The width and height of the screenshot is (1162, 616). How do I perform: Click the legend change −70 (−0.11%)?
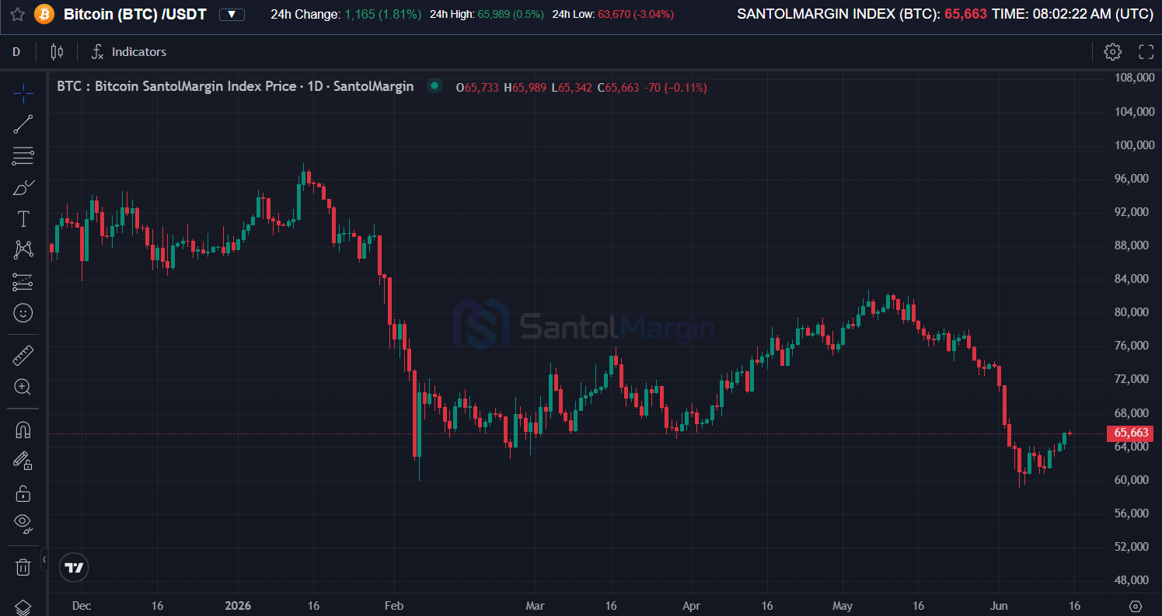point(675,88)
